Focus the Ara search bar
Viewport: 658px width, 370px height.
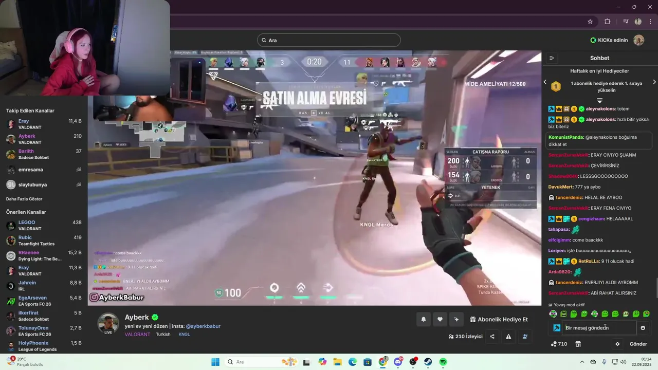(x=329, y=40)
